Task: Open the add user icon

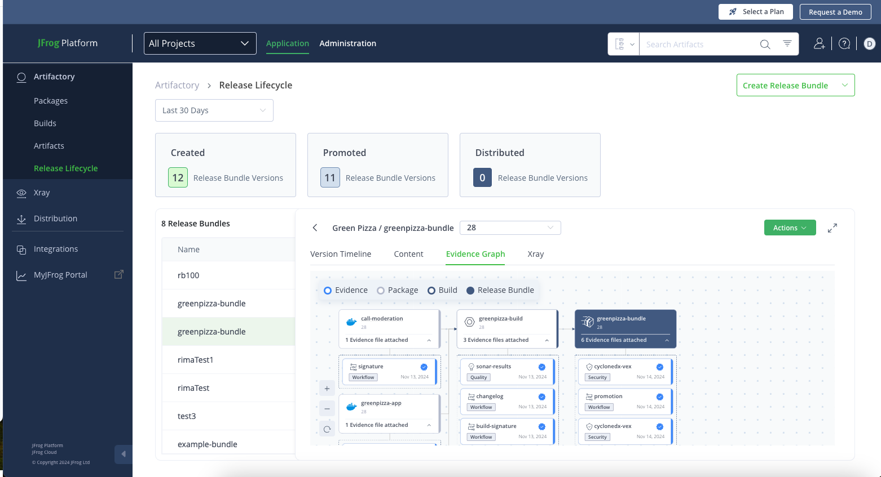Action: click(x=819, y=44)
